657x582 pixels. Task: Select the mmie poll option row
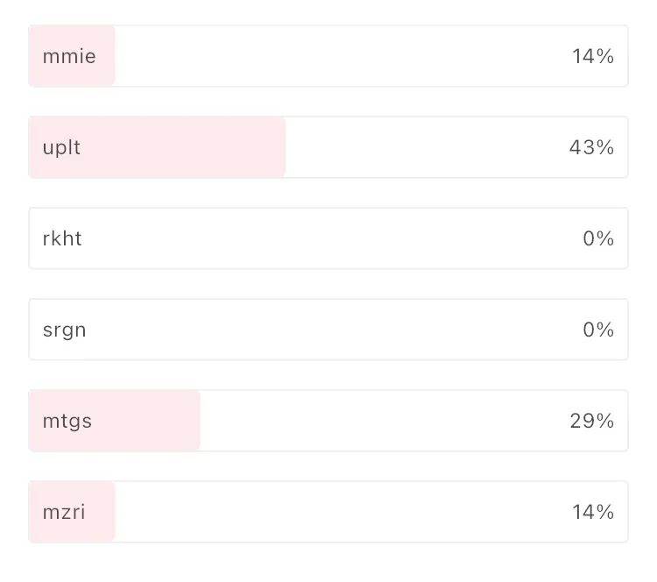(328, 56)
